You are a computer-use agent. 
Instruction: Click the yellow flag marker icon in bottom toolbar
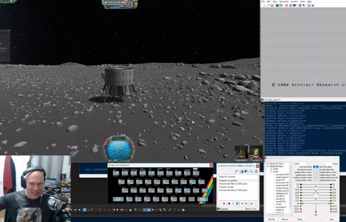[x=135, y=210]
